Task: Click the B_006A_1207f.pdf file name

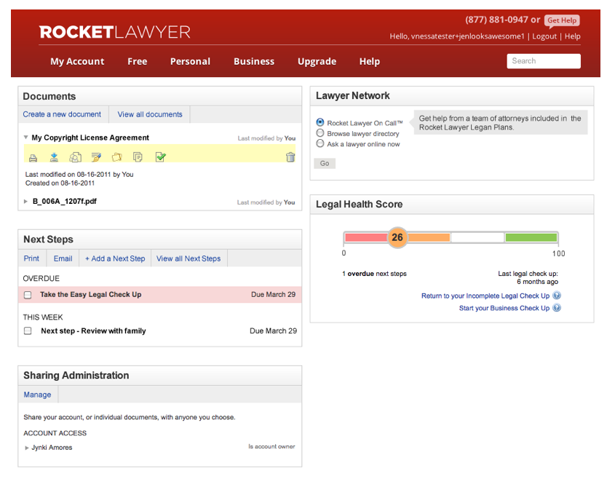Action: [64, 201]
